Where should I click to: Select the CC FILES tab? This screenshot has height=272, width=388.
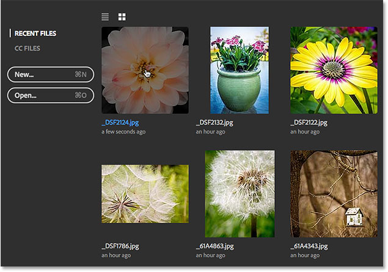click(x=27, y=48)
